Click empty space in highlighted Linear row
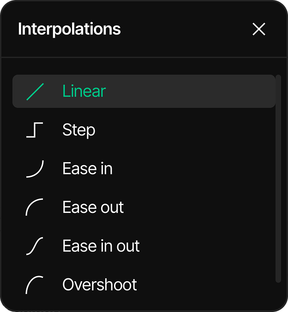The image size is (288, 312). (x=189, y=91)
